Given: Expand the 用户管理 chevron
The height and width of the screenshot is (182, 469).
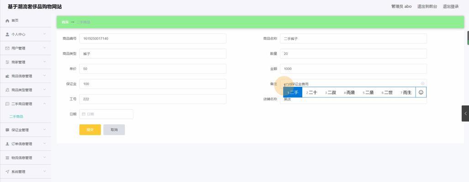Looking at the screenshot, I should (x=45, y=48).
